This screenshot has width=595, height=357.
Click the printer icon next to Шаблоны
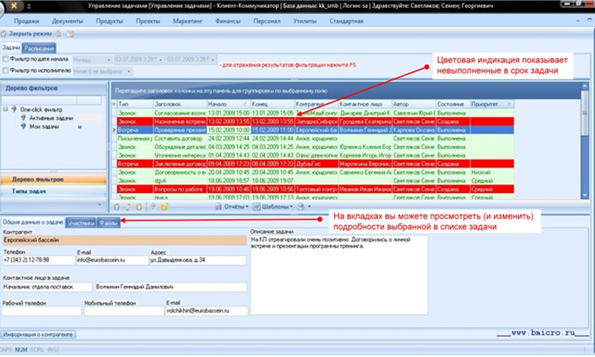pyautogui.click(x=300, y=206)
